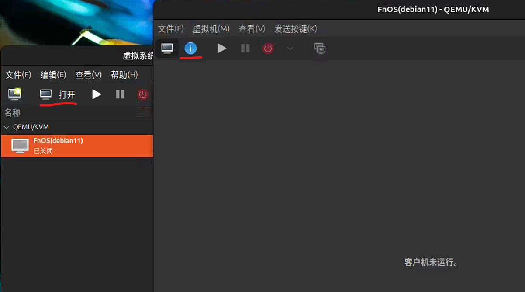This screenshot has width=525, height=292.
Task: Click the pause icon in manager toolbar
Action: point(120,94)
